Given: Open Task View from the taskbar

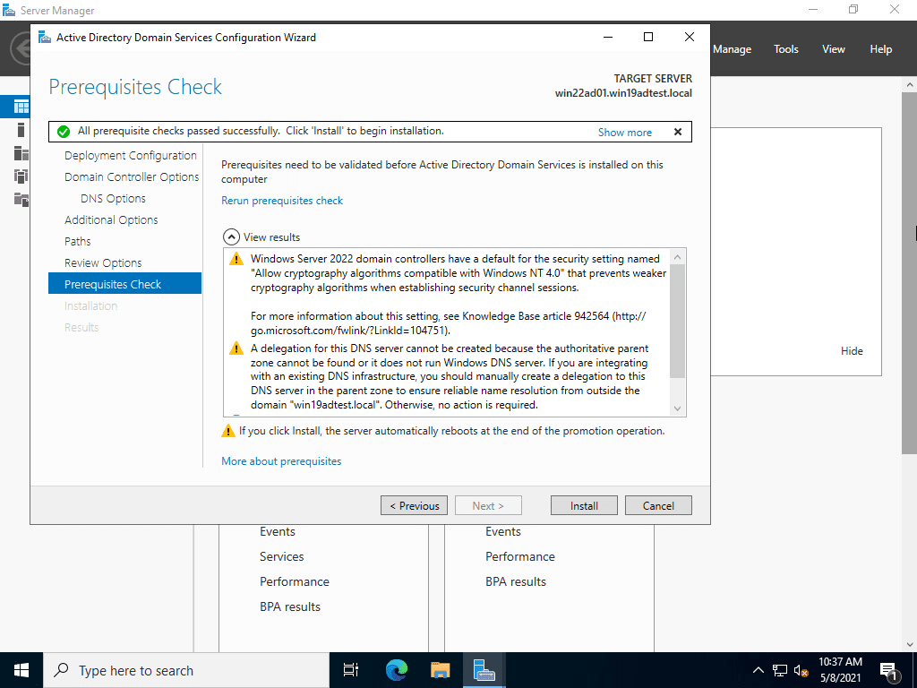Looking at the screenshot, I should [350, 669].
